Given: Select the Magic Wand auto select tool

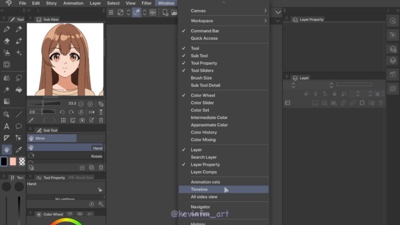Looking at the screenshot, I should click(7, 89).
